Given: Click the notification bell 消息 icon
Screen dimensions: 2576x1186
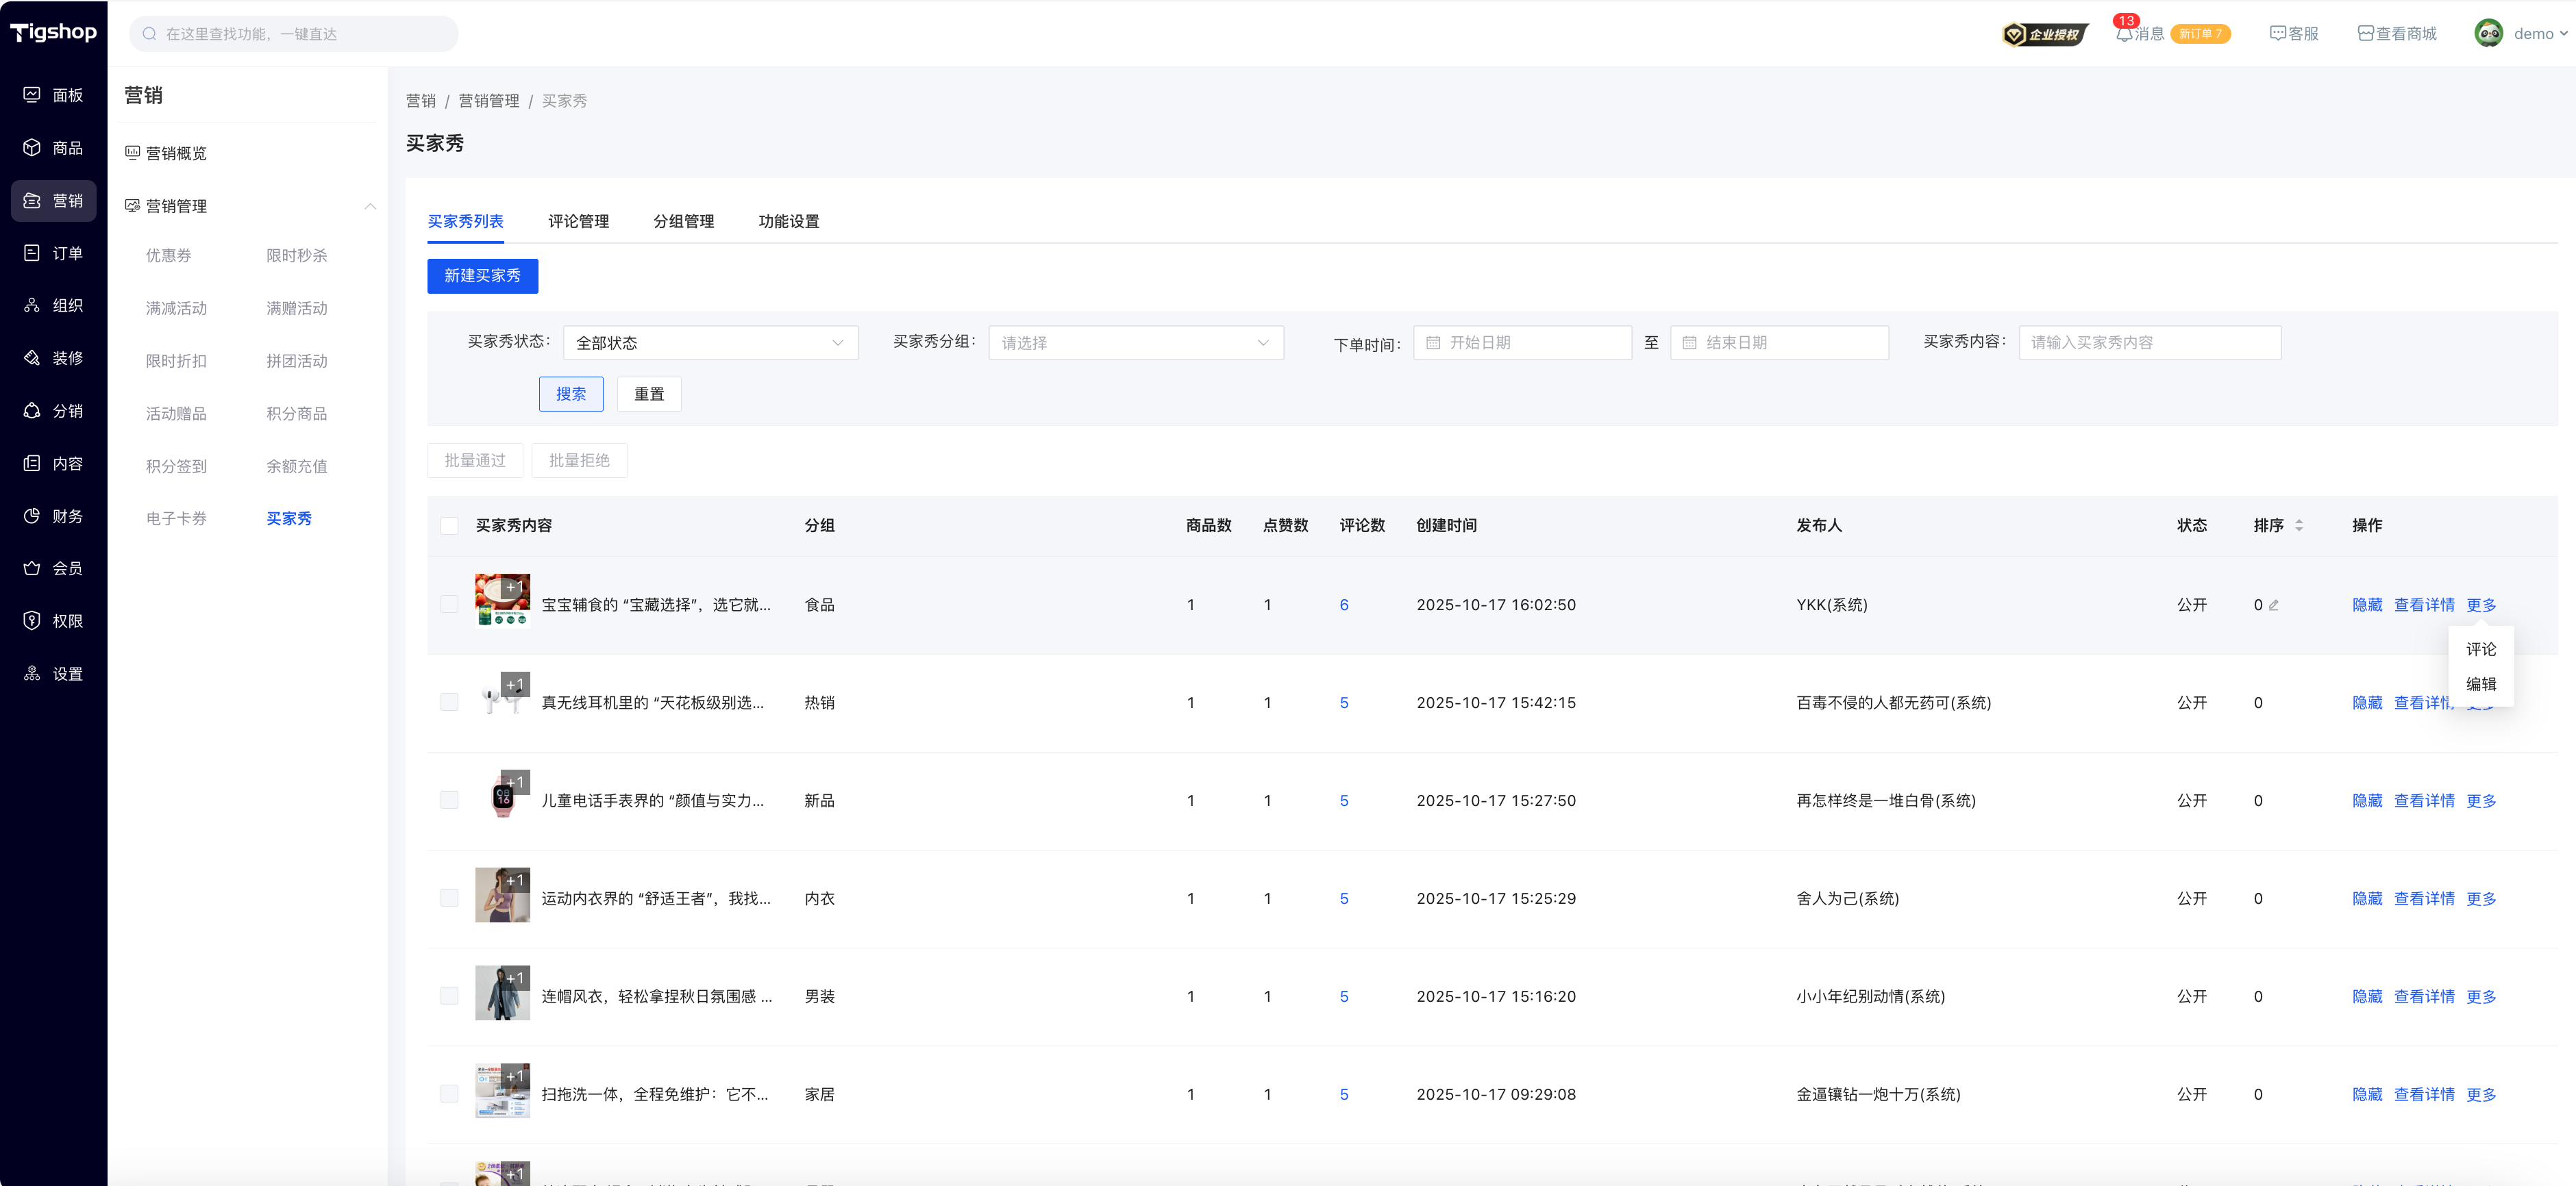Looking at the screenshot, I should (x=2124, y=34).
